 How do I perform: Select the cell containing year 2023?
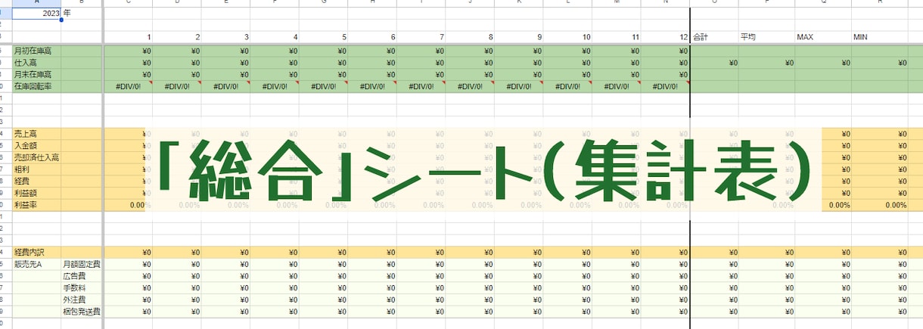click(x=37, y=13)
